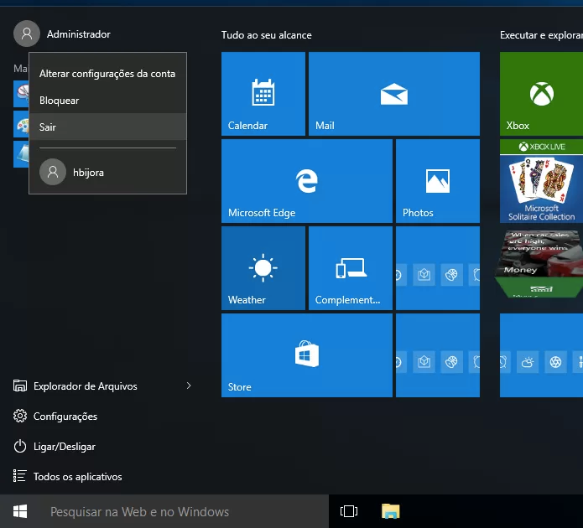Open Task View in the taskbar
583x528 pixels.
[349, 511]
